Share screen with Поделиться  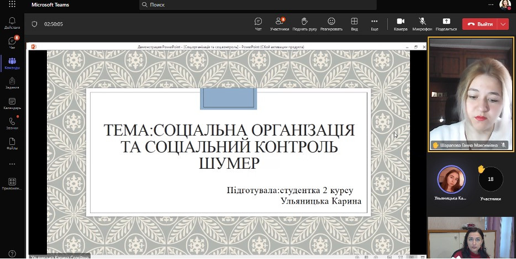click(446, 24)
